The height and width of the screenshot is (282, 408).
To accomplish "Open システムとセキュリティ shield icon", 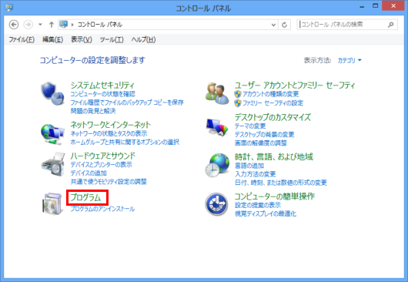I will (52, 94).
